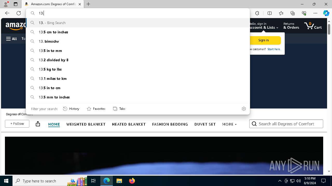Choose the '13.1 miles to km' suggestion
332x186 pixels.
pos(138,79)
